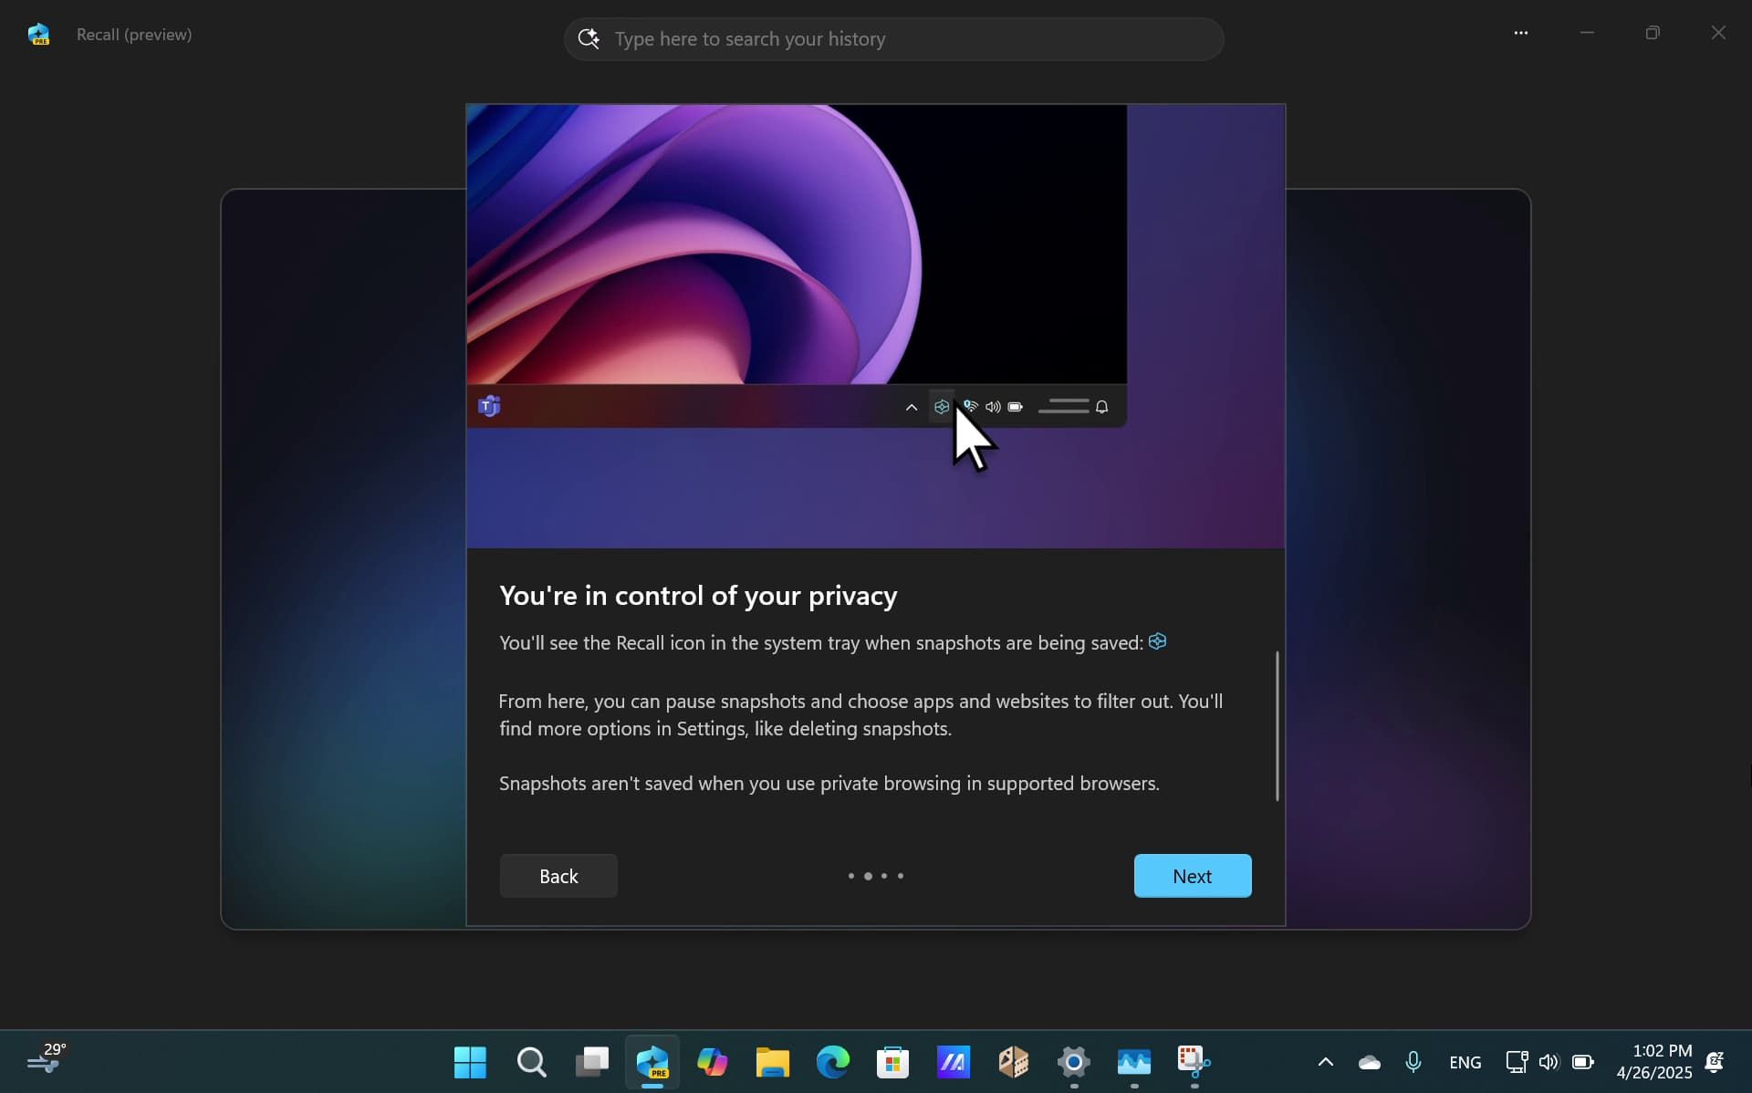
Task: Open Task View on the taskbar
Action: (592, 1062)
